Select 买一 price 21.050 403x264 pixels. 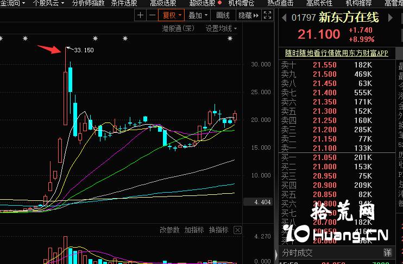coord(325,157)
